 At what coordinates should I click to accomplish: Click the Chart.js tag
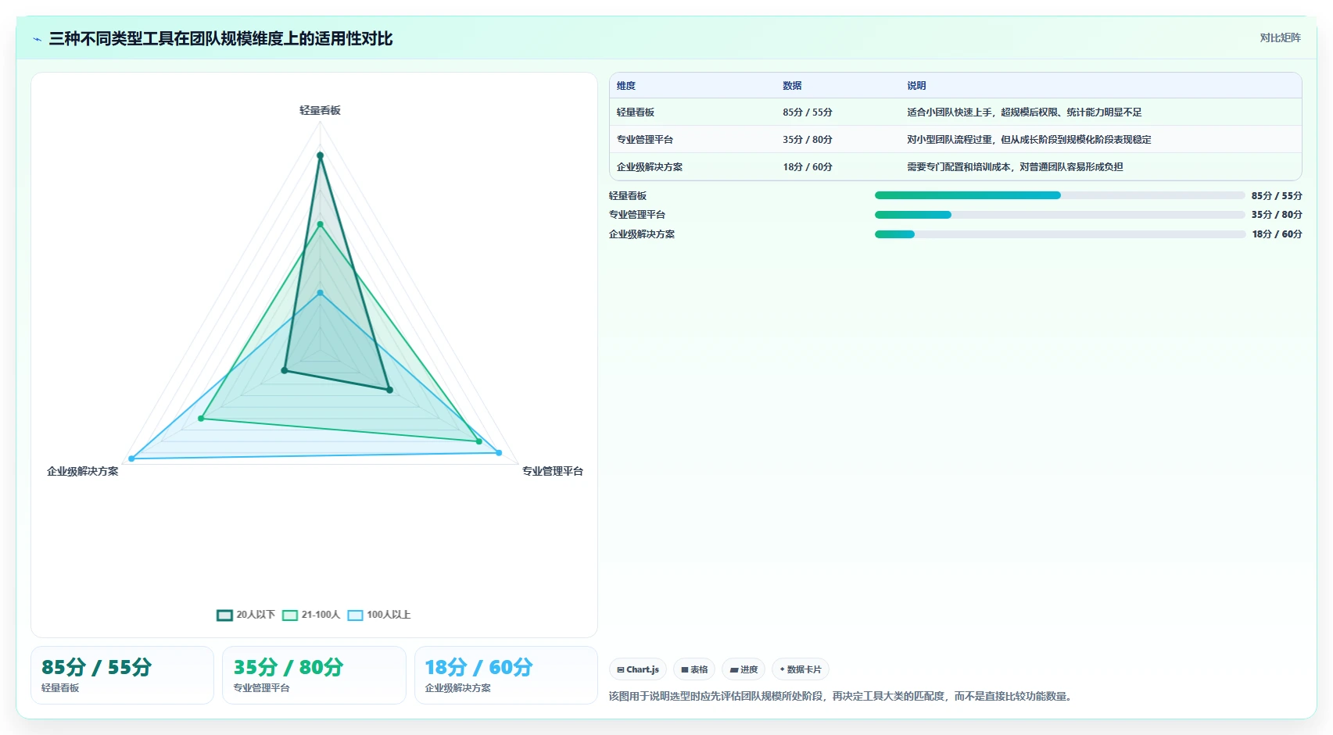[638, 669]
